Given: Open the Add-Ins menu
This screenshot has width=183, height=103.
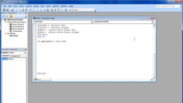Looking at the screenshot, I should (56, 6).
